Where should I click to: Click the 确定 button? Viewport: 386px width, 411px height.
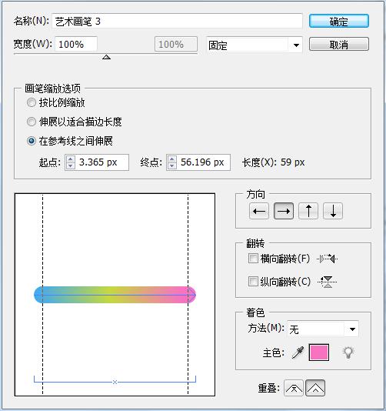tap(339, 22)
